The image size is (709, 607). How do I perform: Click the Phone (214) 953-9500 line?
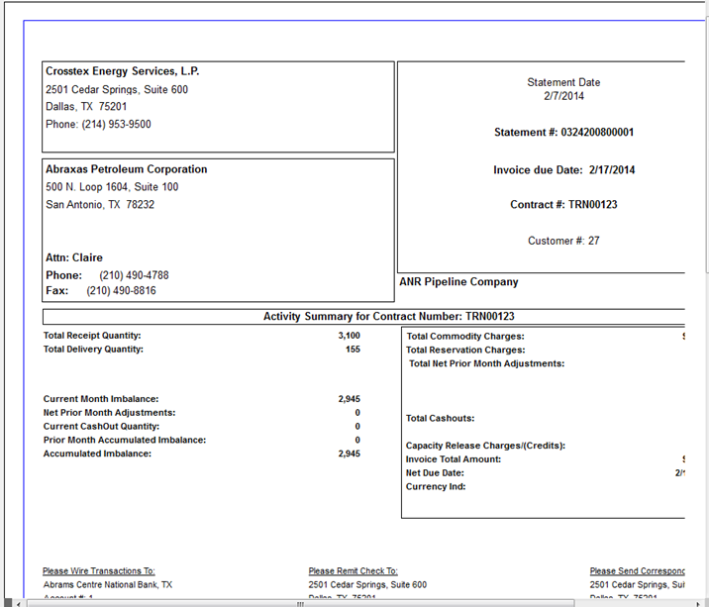click(x=98, y=125)
